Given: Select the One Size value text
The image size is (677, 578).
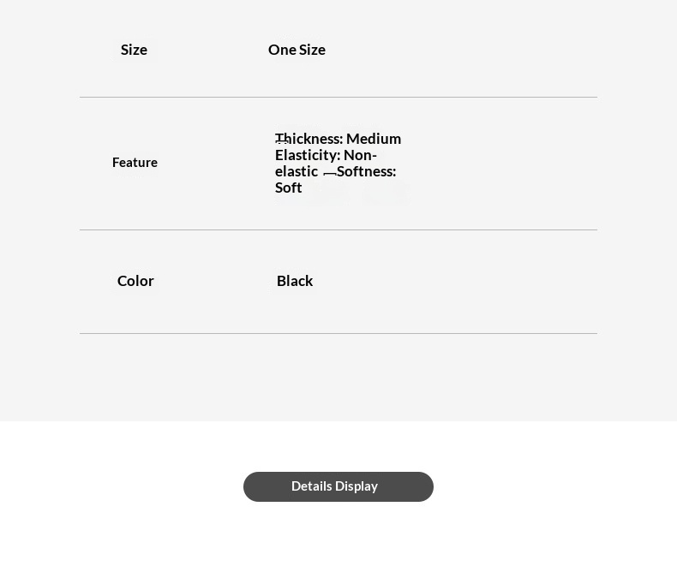Looking at the screenshot, I should 297,50.
